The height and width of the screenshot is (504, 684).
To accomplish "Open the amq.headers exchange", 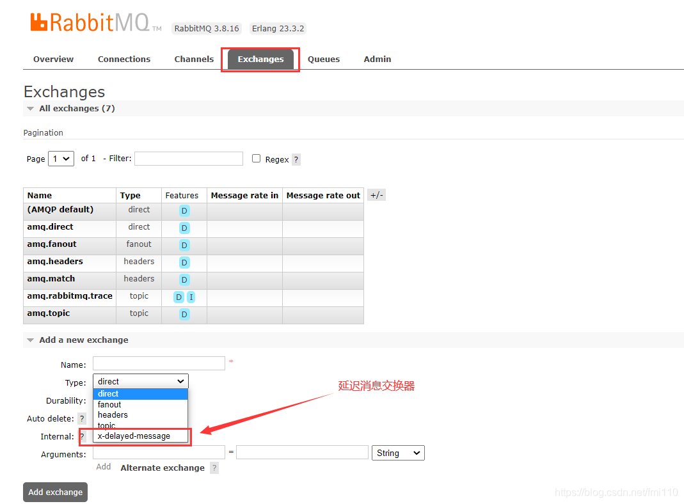I will click(x=55, y=262).
